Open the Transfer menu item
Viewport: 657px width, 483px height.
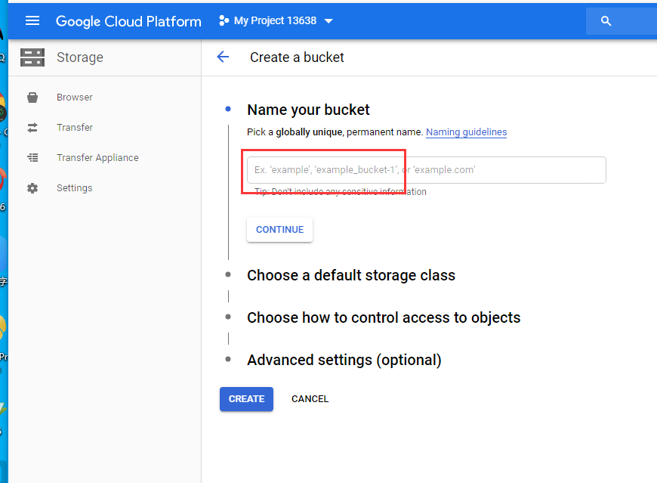[x=75, y=128]
